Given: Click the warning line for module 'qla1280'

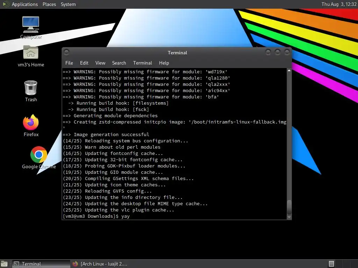Looking at the screenshot, I should coord(146,78).
